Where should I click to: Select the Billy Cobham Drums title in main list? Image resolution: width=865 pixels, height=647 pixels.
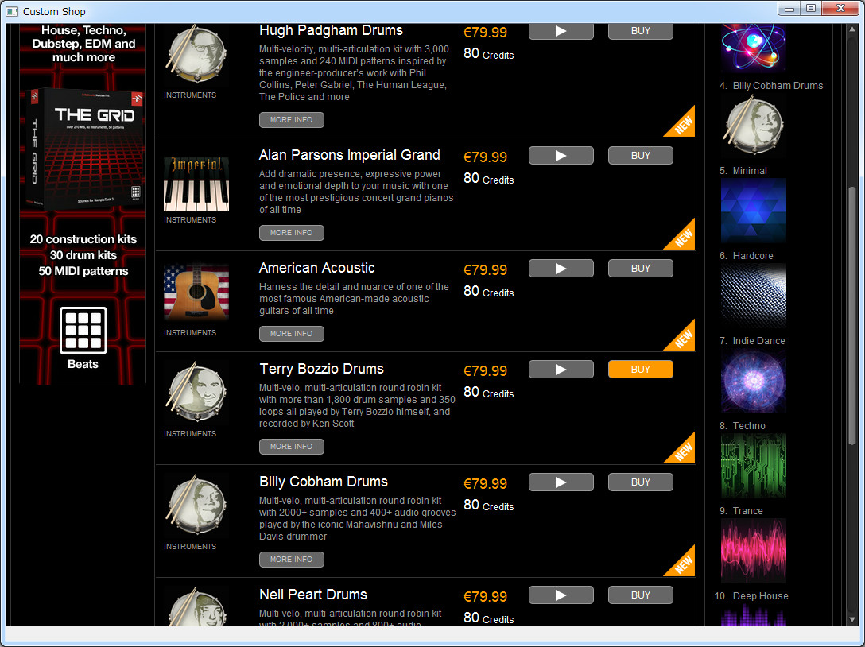coord(324,482)
